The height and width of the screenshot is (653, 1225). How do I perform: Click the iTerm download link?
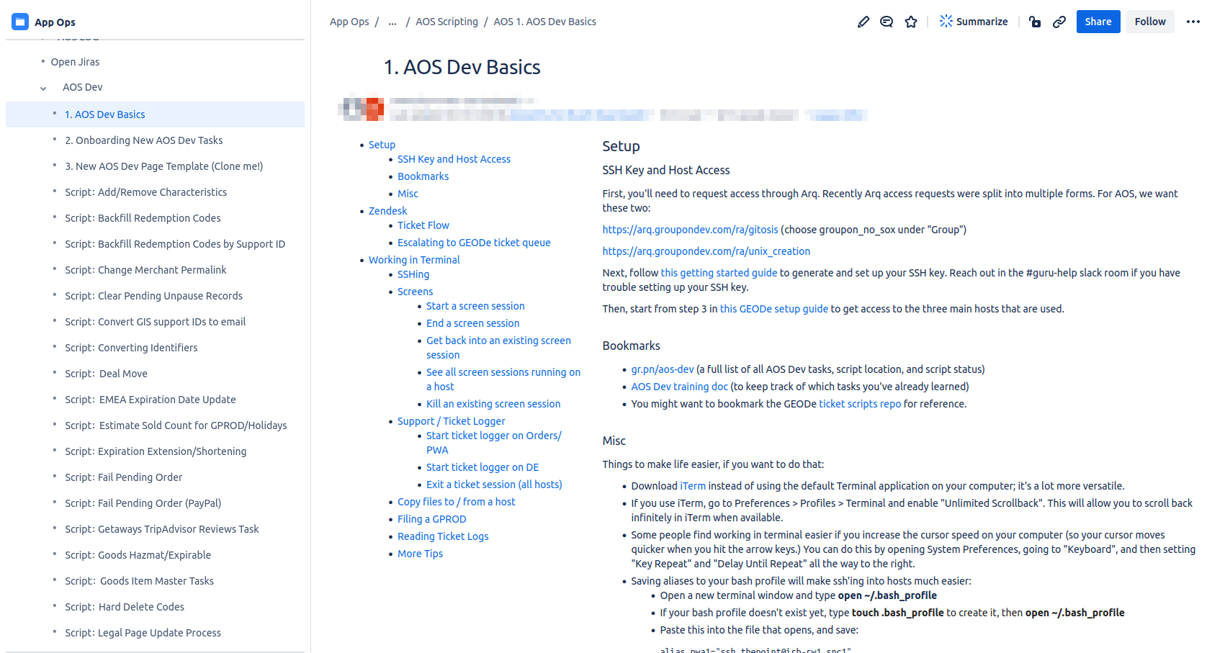692,486
